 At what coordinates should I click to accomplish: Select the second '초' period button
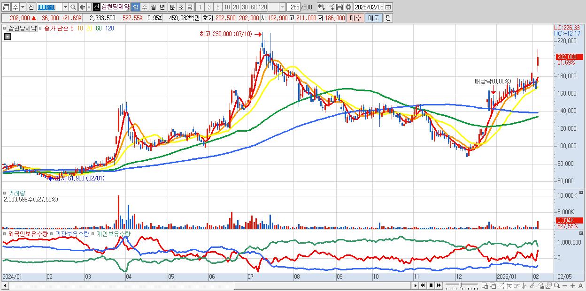pyautogui.click(x=181, y=7)
